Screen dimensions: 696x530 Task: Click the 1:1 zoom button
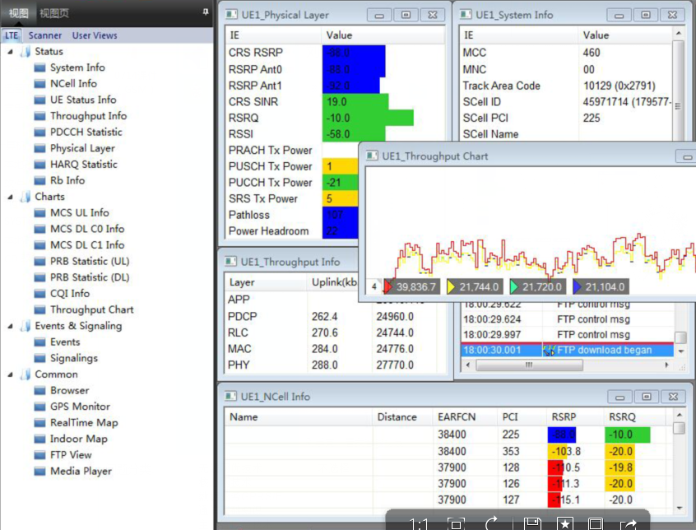point(418,524)
